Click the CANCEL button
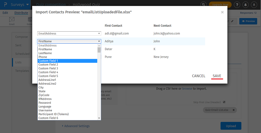Viewport: 261px width, 133px height. tap(199, 76)
